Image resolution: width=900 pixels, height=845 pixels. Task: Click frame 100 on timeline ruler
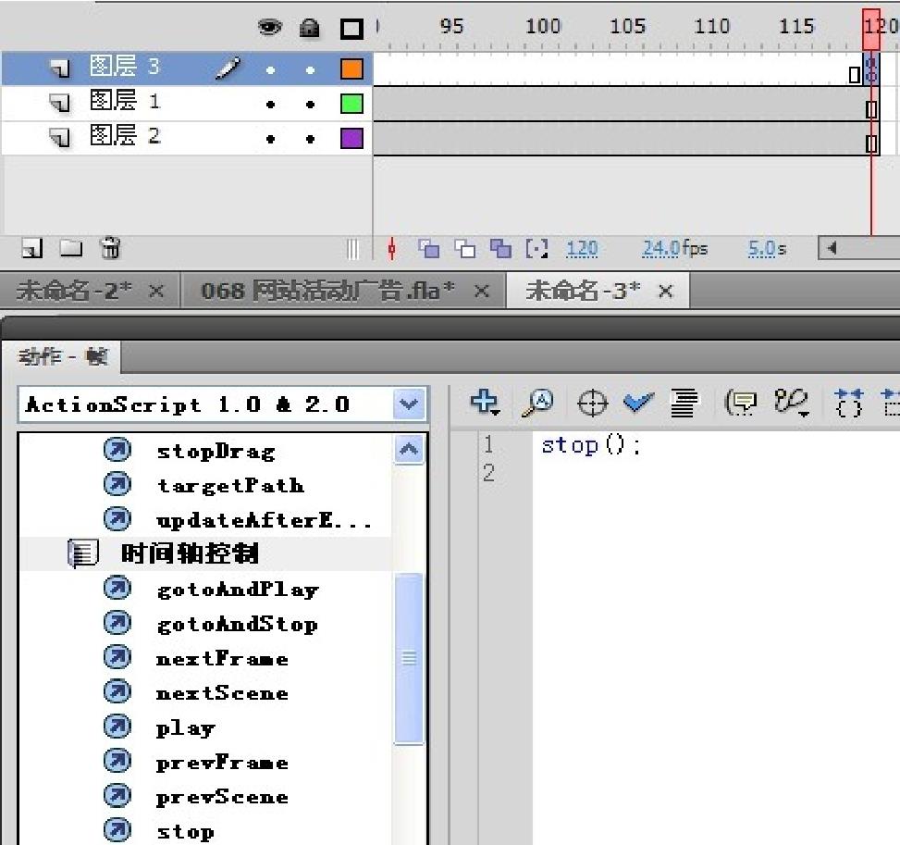[x=543, y=27]
